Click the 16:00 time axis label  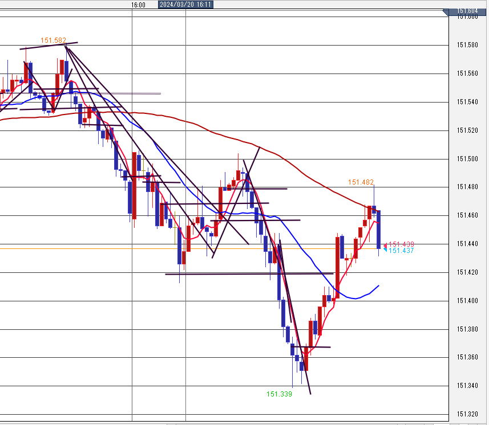point(138,5)
